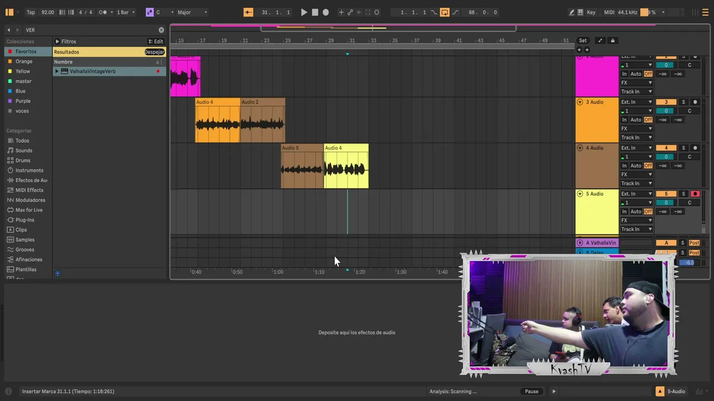Expand the ValhallaVintageVerb tree item
The width and height of the screenshot is (714, 401).
57,71
